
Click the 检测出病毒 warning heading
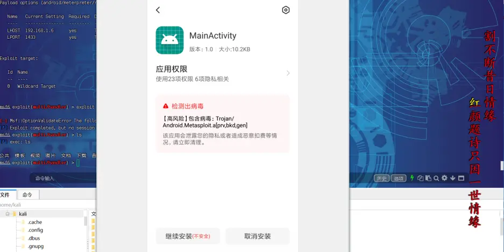[x=187, y=106]
